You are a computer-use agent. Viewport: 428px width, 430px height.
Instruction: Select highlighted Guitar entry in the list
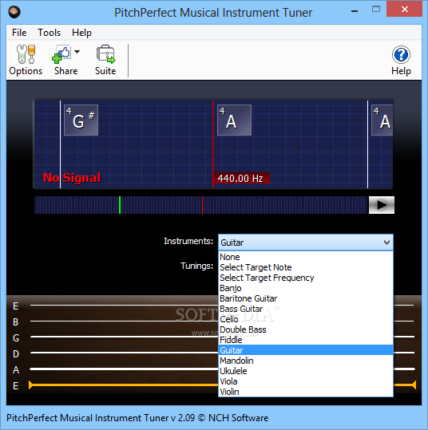coord(306,350)
